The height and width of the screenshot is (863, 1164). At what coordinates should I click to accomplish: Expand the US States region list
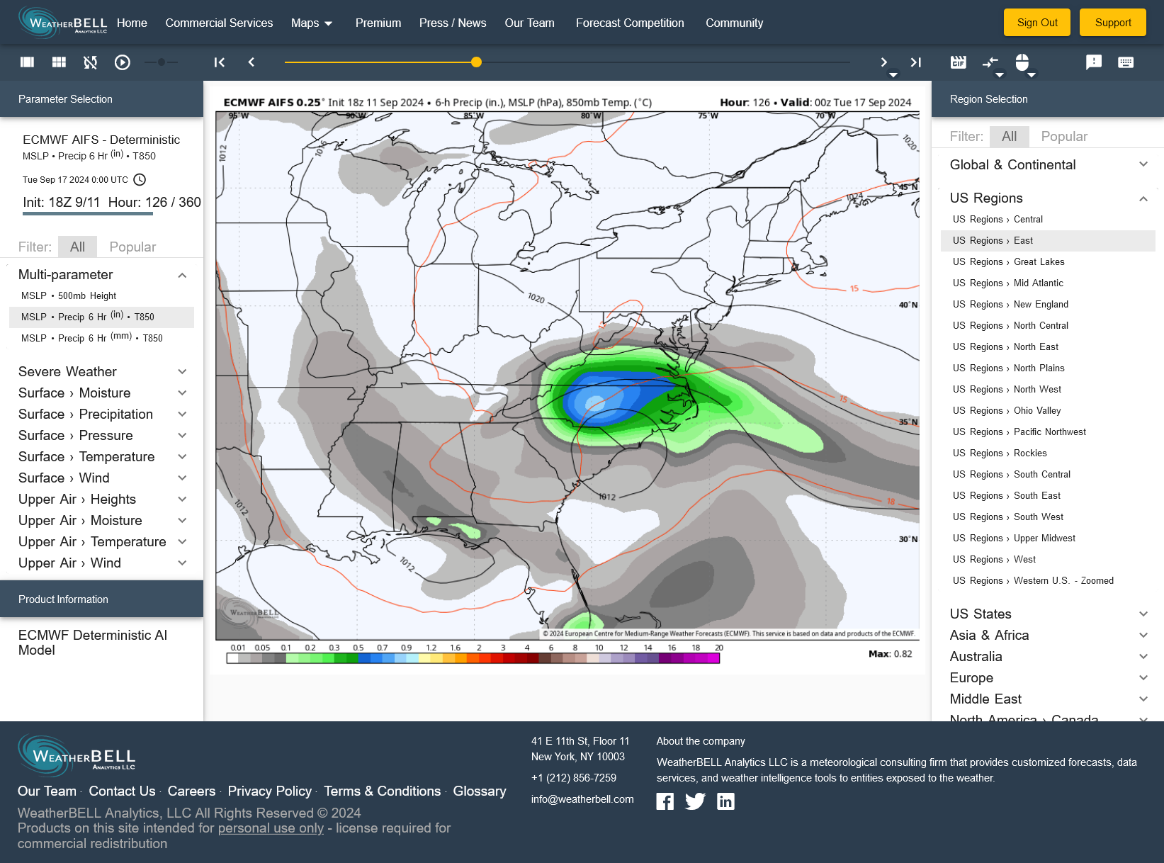pyautogui.click(x=1048, y=614)
